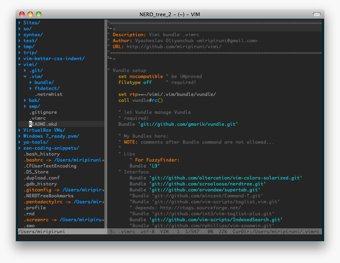The image size is (340, 263).
Task: Select the .netrwhist file
Action: coord(49,94)
